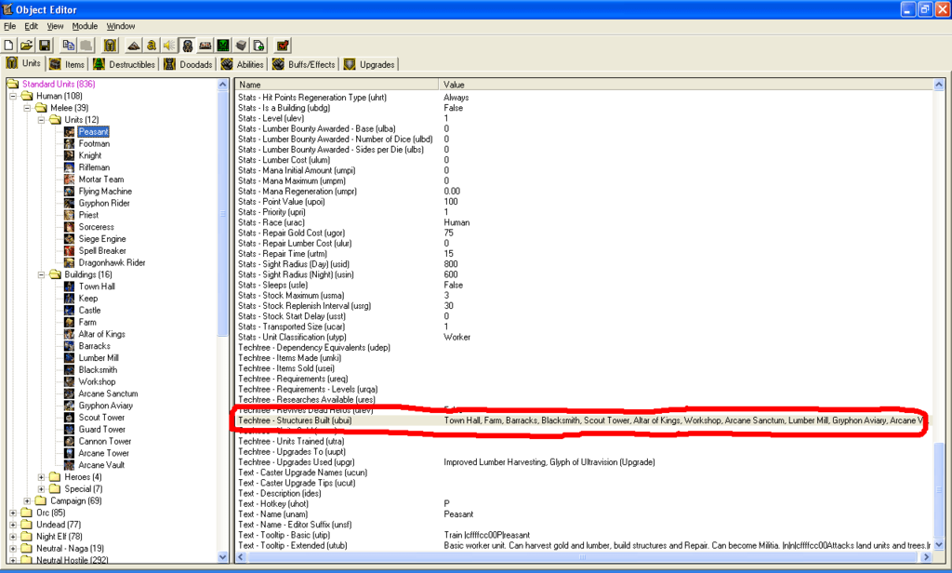Click horizontal scrollbar right arrow in properties
952x573 pixels.
click(x=927, y=556)
